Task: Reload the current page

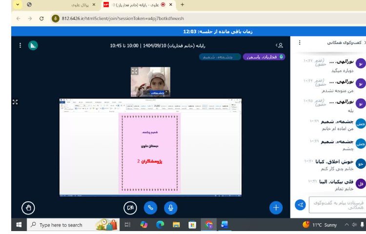Action: 41,19
